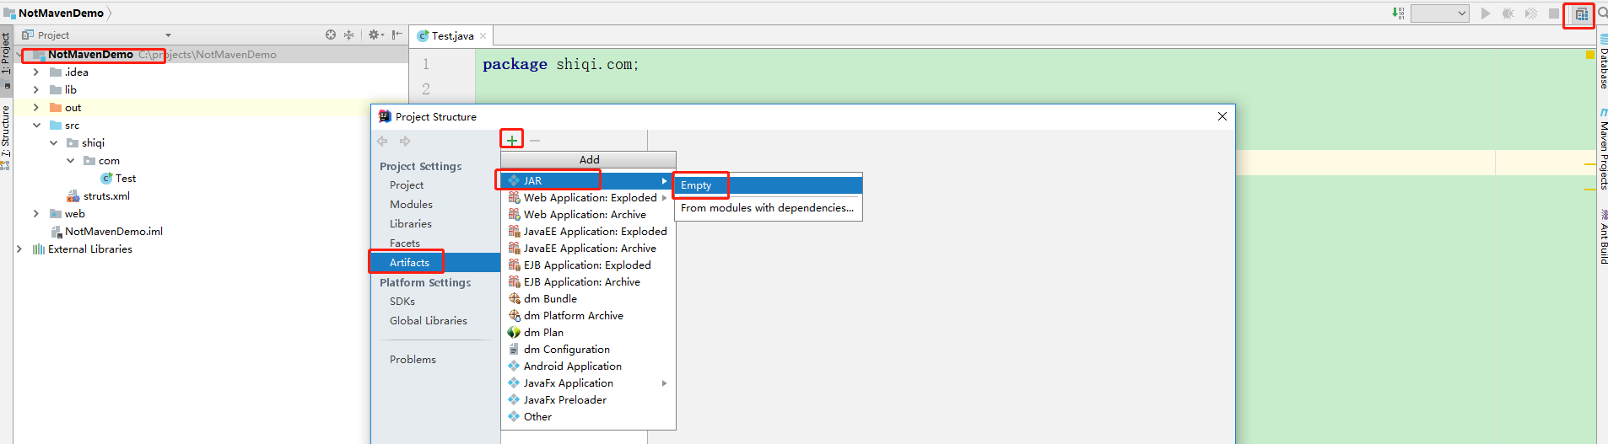Select Empty in the JAR submenu
This screenshot has height=444, width=1608.
pyautogui.click(x=768, y=185)
